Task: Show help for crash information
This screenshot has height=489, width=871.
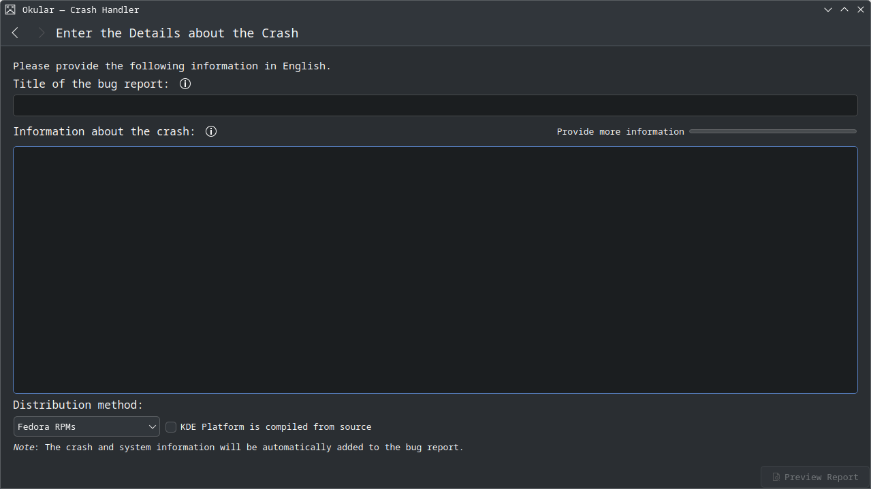Action: coord(211,131)
